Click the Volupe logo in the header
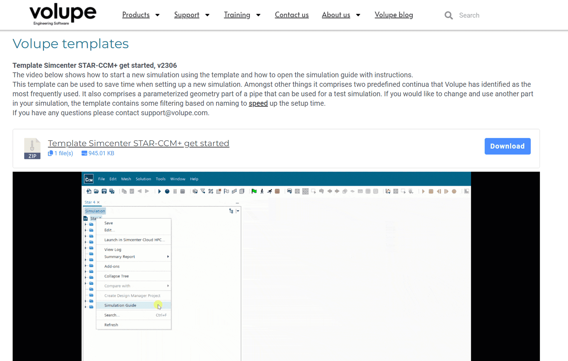This screenshot has height=361, width=568. coord(62,14)
